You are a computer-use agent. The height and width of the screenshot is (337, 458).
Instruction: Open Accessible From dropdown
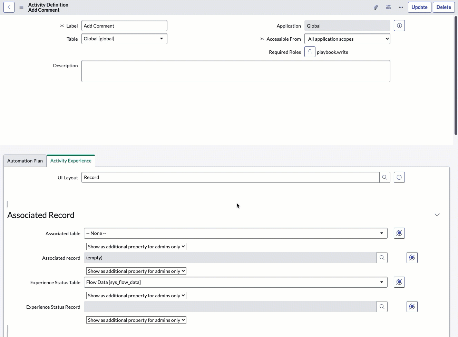click(347, 39)
